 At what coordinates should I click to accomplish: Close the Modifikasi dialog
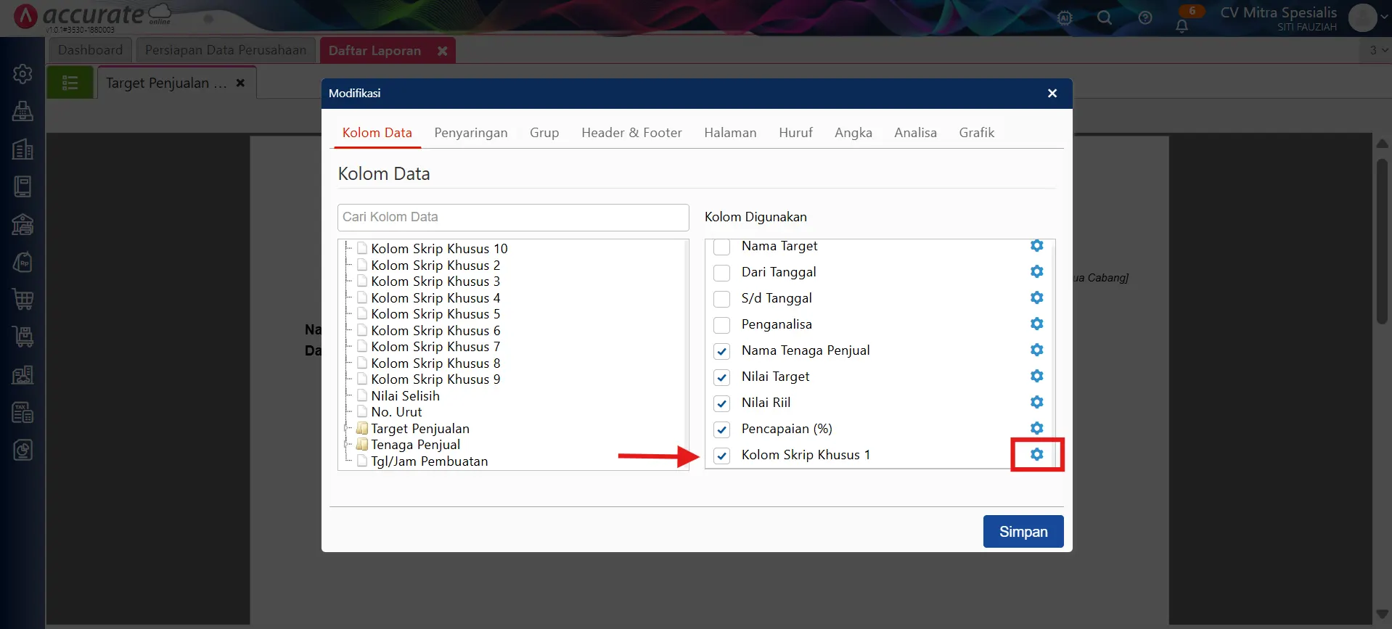pos(1052,93)
